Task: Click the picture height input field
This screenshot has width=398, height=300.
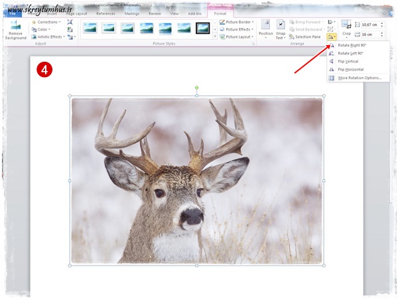Action: pos(368,25)
